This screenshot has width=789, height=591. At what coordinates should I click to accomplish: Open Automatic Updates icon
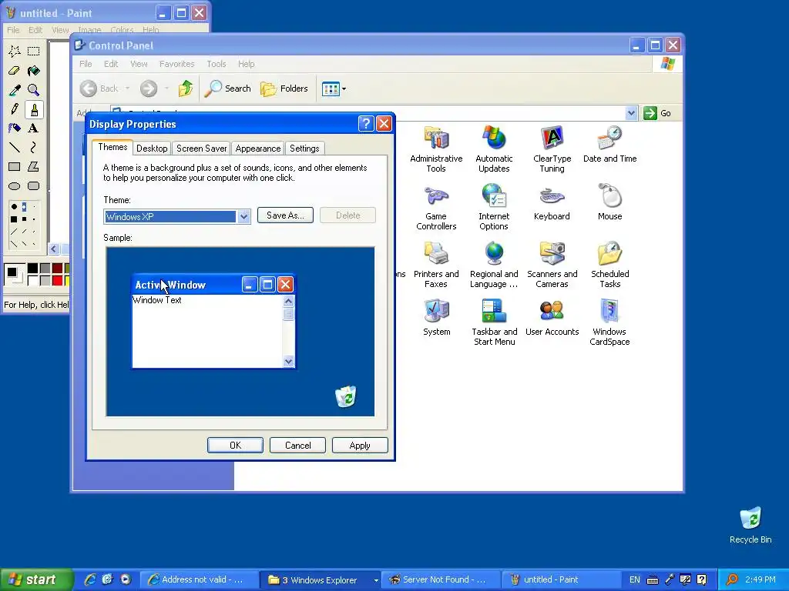pos(494,149)
